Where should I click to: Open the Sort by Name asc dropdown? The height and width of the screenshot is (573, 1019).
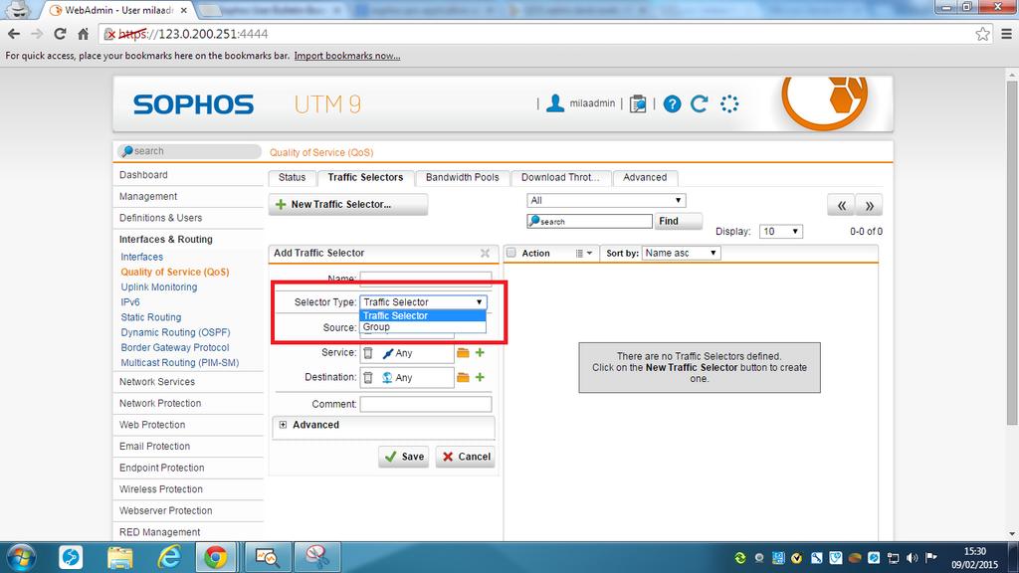pyautogui.click(x=681, y=253)
